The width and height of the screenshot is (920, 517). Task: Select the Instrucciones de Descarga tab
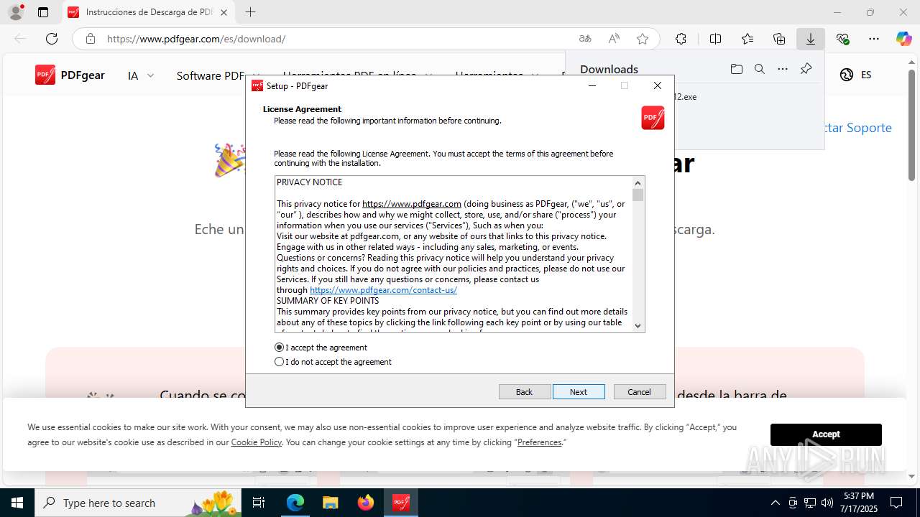point(149,12)
